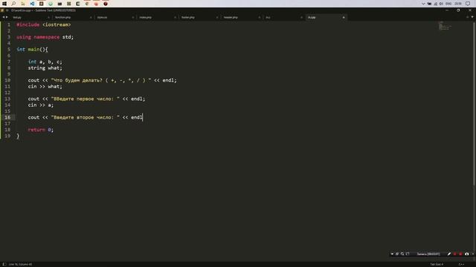The width and height of the screenshot is (476, 267).
Task: Click the 'return 0;' statement
Action: click(x=41, y=130)
